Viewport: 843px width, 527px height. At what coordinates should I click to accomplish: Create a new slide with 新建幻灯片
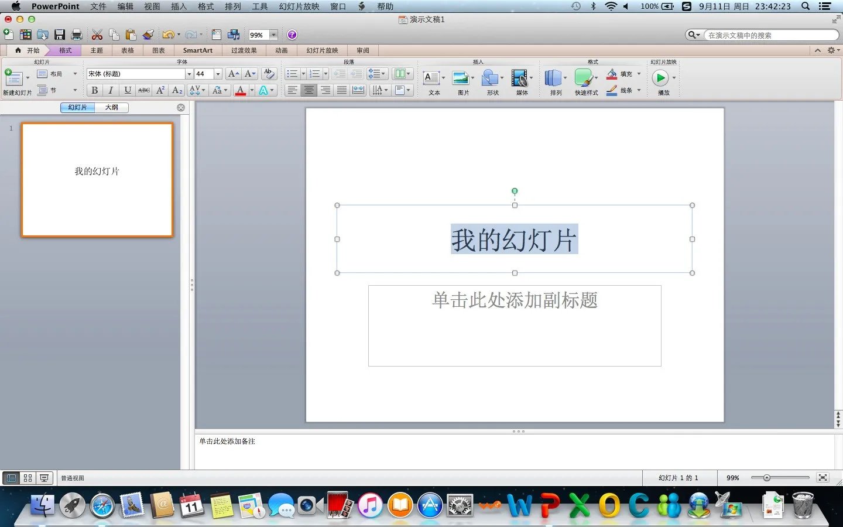coord(16,81)
